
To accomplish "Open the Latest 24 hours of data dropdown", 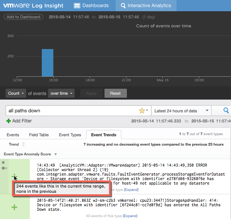I will coord(181,111).
